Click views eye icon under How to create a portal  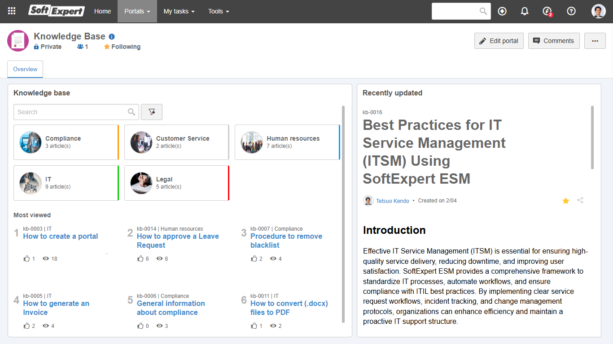[x=46, y=258]
